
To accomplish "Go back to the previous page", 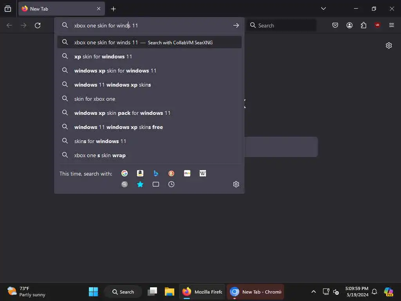I will (x=9, y=25).
